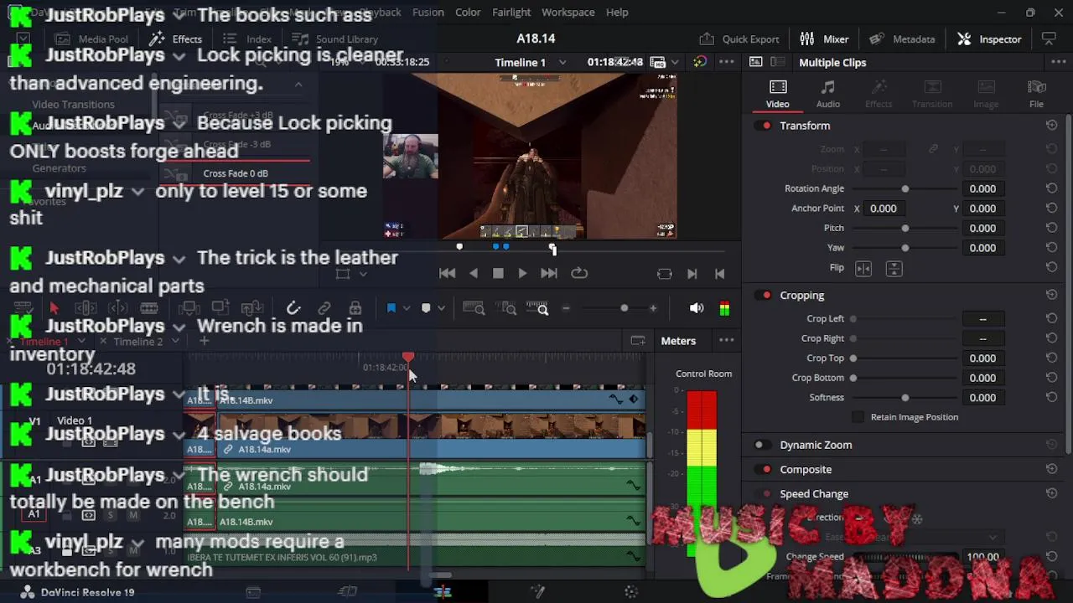Toggle loop playback
The width and height of the screenshot is (1073, 603).
tap(579, 273)
